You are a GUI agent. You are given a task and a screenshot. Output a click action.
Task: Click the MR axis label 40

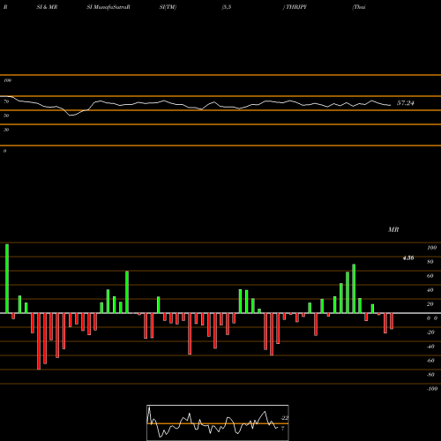(x=430, y=290)
